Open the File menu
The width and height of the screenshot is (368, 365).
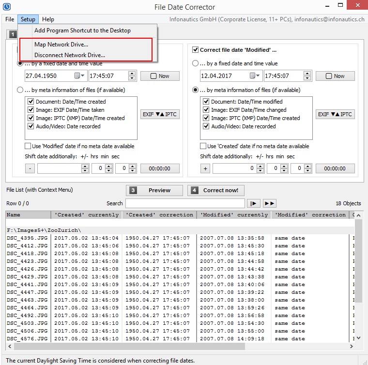10,19
